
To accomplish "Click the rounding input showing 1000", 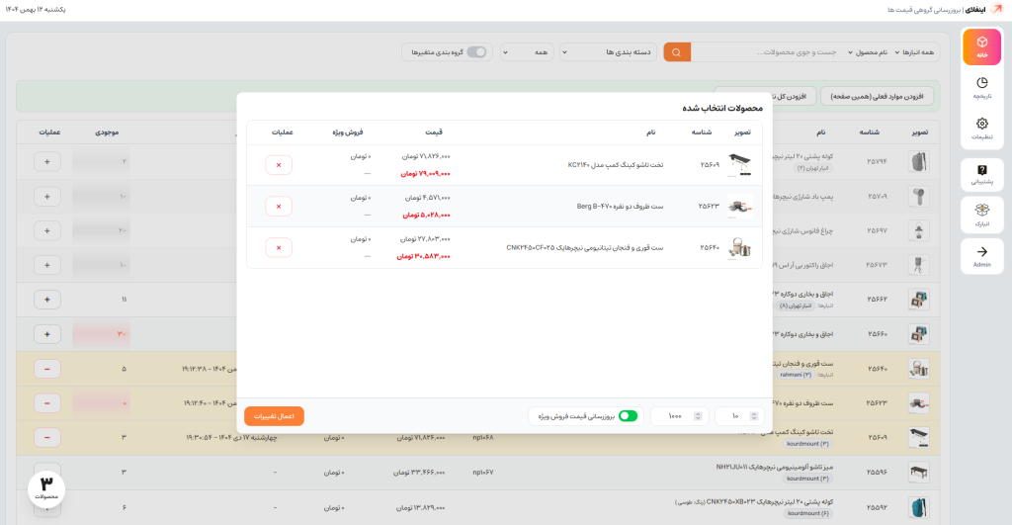I will click(x=679, y=416).
